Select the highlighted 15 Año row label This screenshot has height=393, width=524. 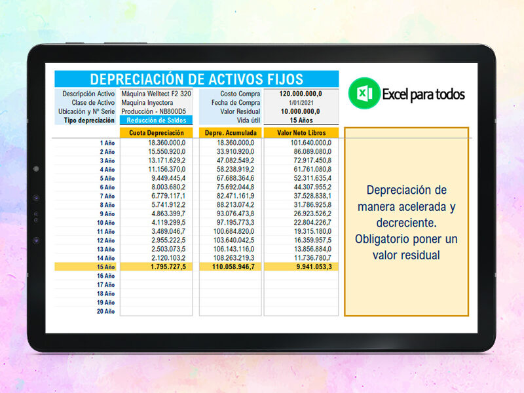tap(105, 267)
